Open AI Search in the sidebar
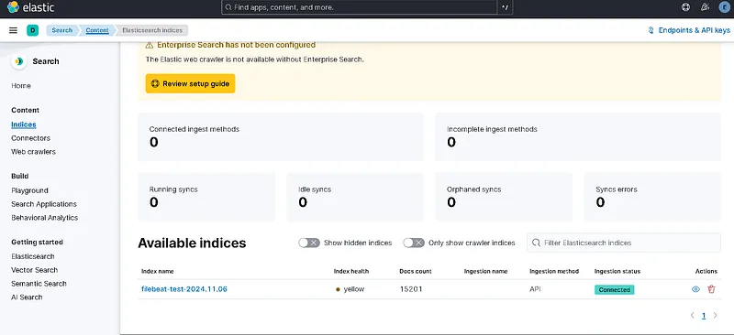Image resolution: width=734 pixels, height=335 pixels. (27, 297)
